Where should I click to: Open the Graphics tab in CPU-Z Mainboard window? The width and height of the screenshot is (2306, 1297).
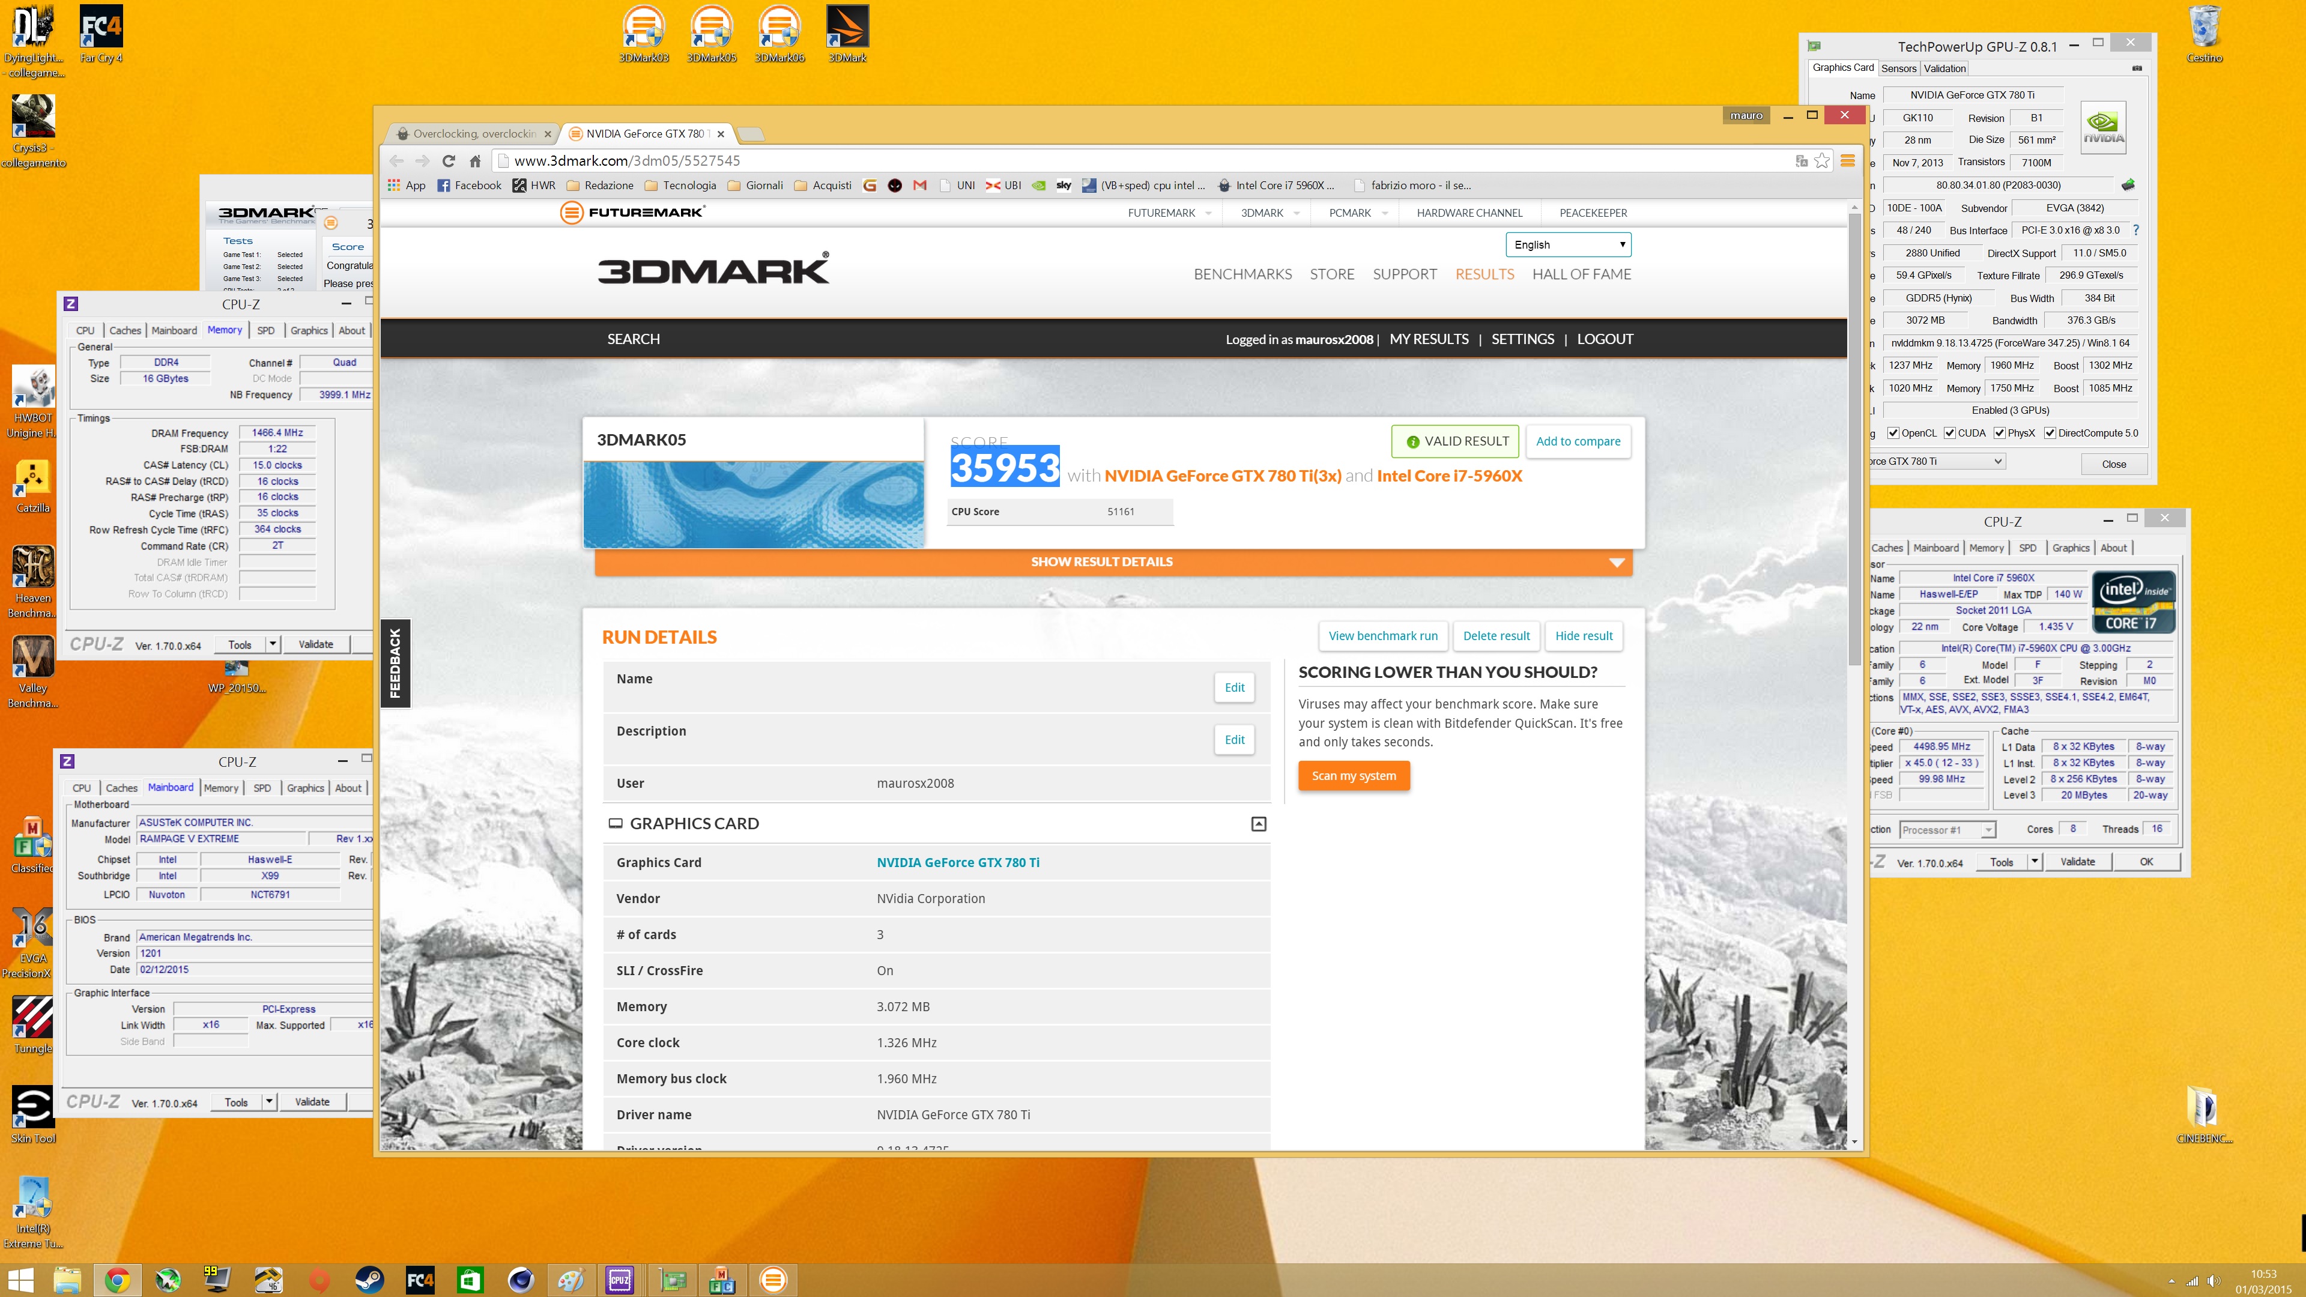pos(305,788)
